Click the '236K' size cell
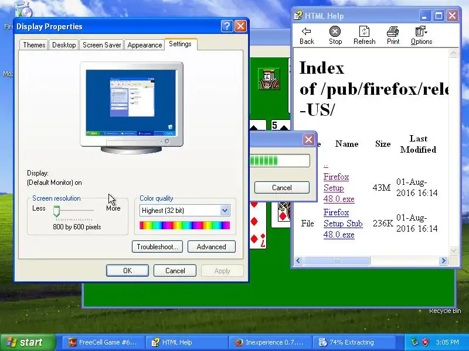The image size is (469, 351). (383, 223)
